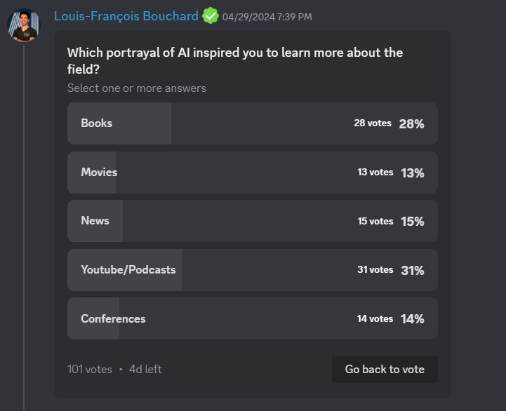Show voters from the "28 votes" count

click(372, 123)
